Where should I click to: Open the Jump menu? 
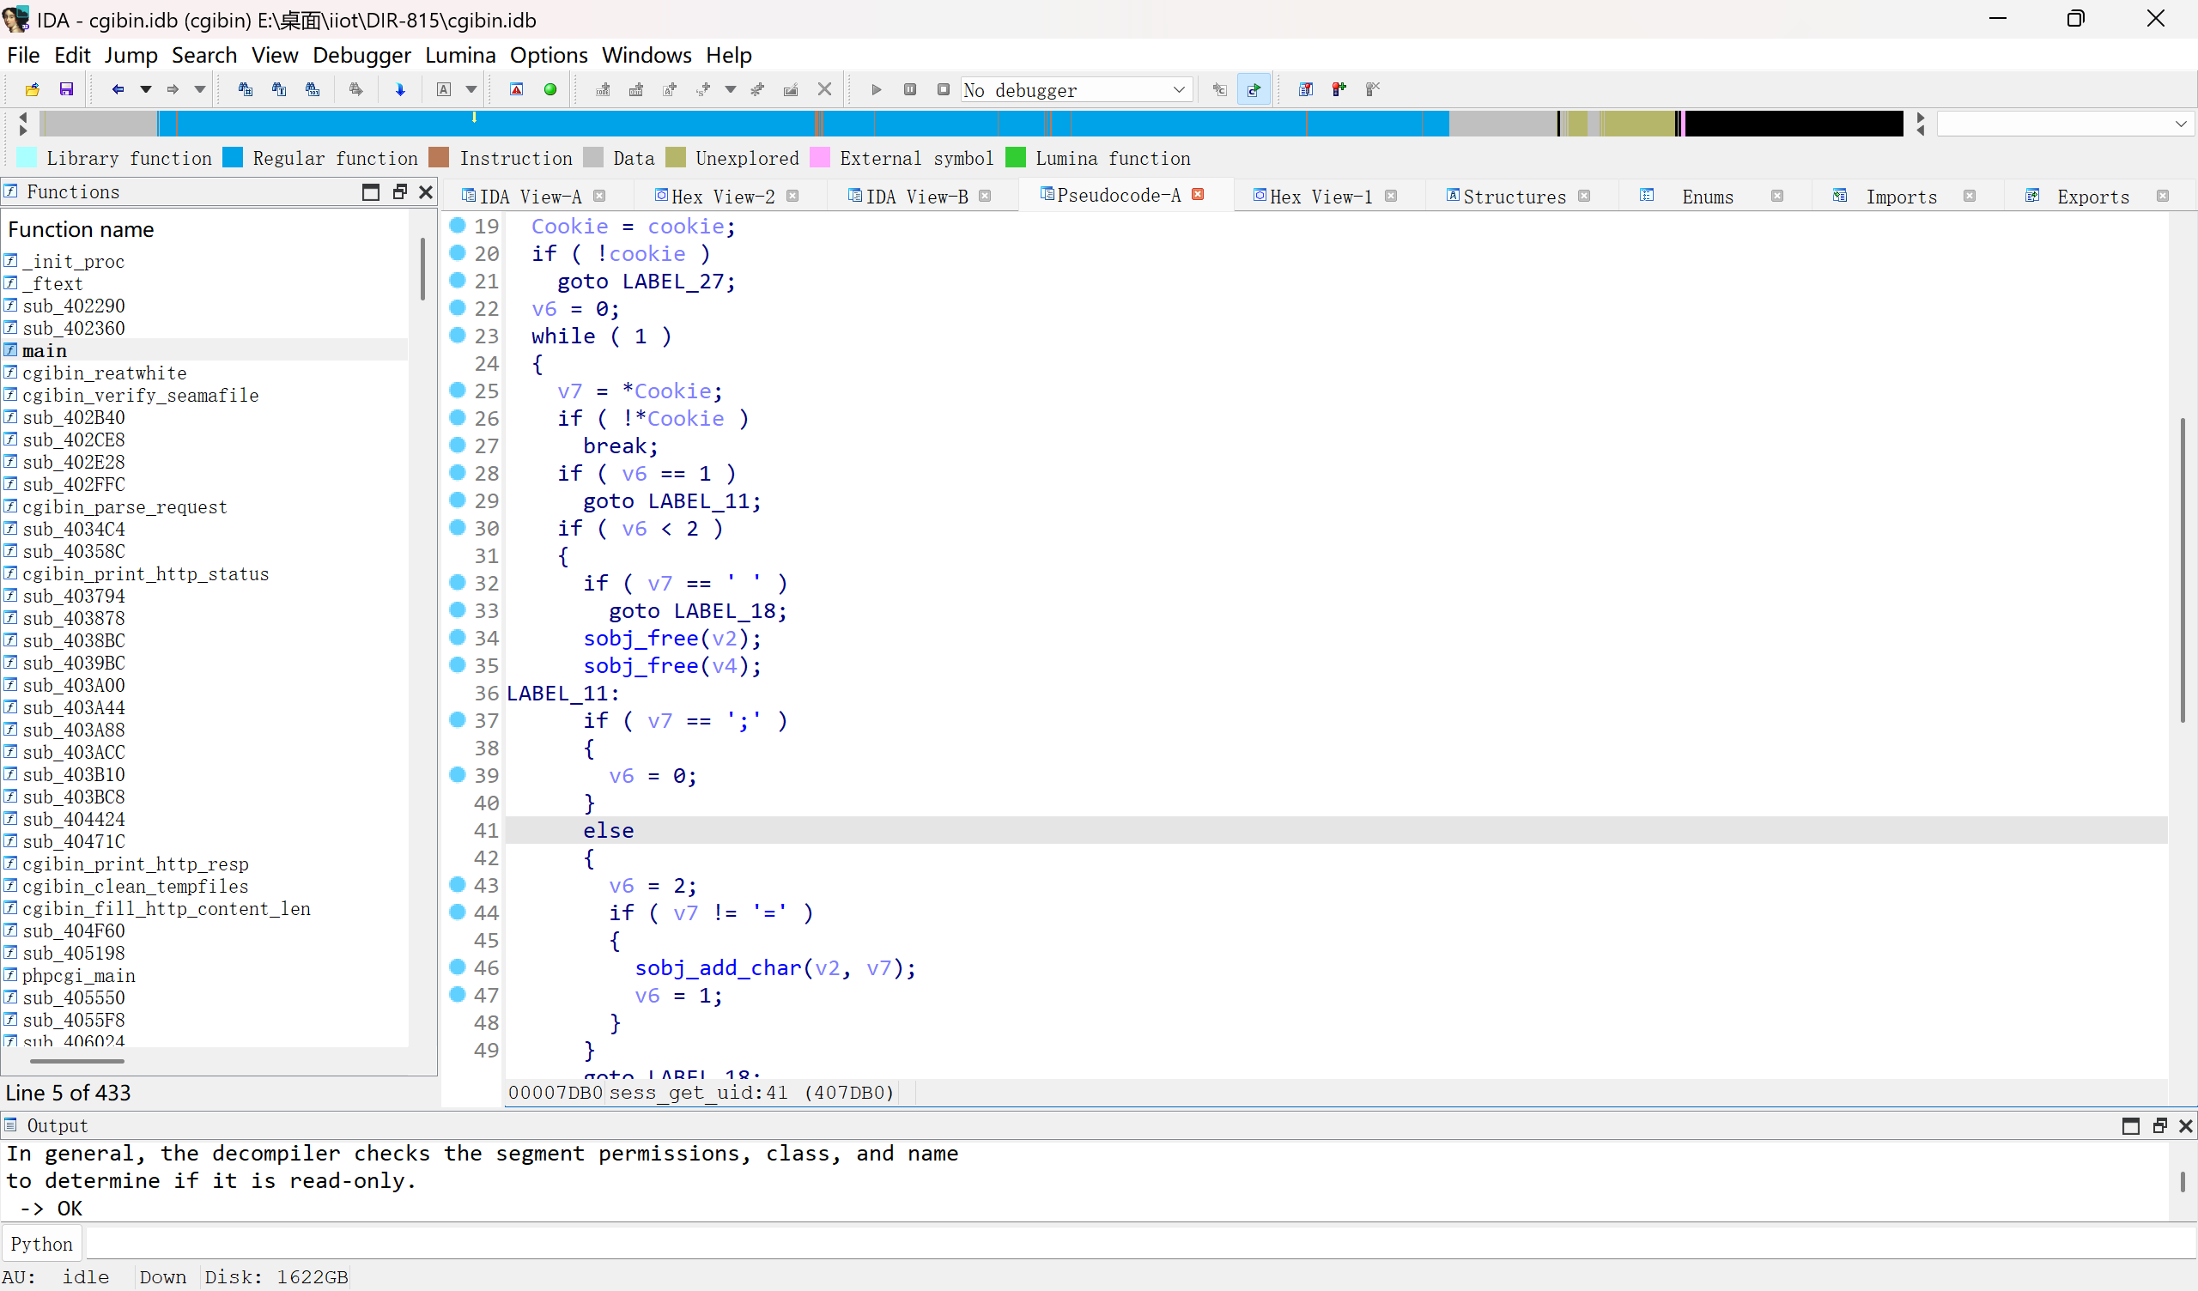[x=131, y=55]
